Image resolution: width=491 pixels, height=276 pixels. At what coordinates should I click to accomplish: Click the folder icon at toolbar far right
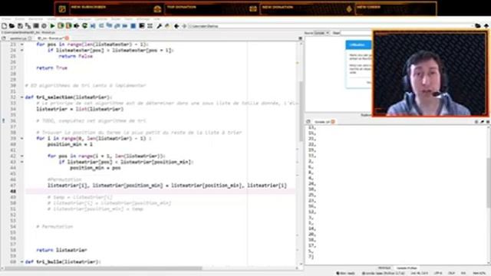pyautogui.click(x=477, y=26)
